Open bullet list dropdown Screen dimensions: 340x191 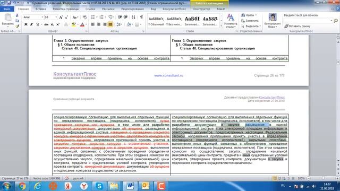point(97,17)
